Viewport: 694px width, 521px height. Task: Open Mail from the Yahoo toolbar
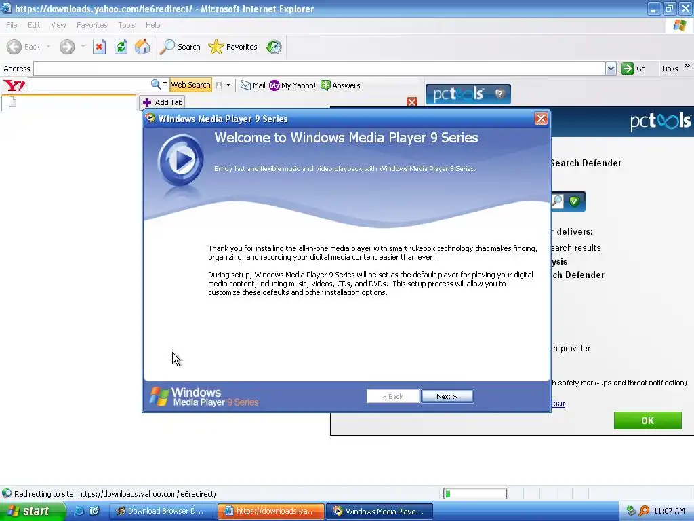tap(253, 85)
